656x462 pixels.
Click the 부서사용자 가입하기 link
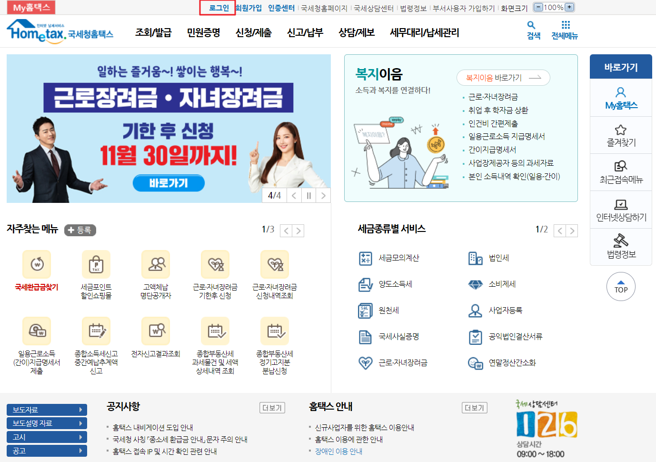pyautogui.click(x=464, y=8)
